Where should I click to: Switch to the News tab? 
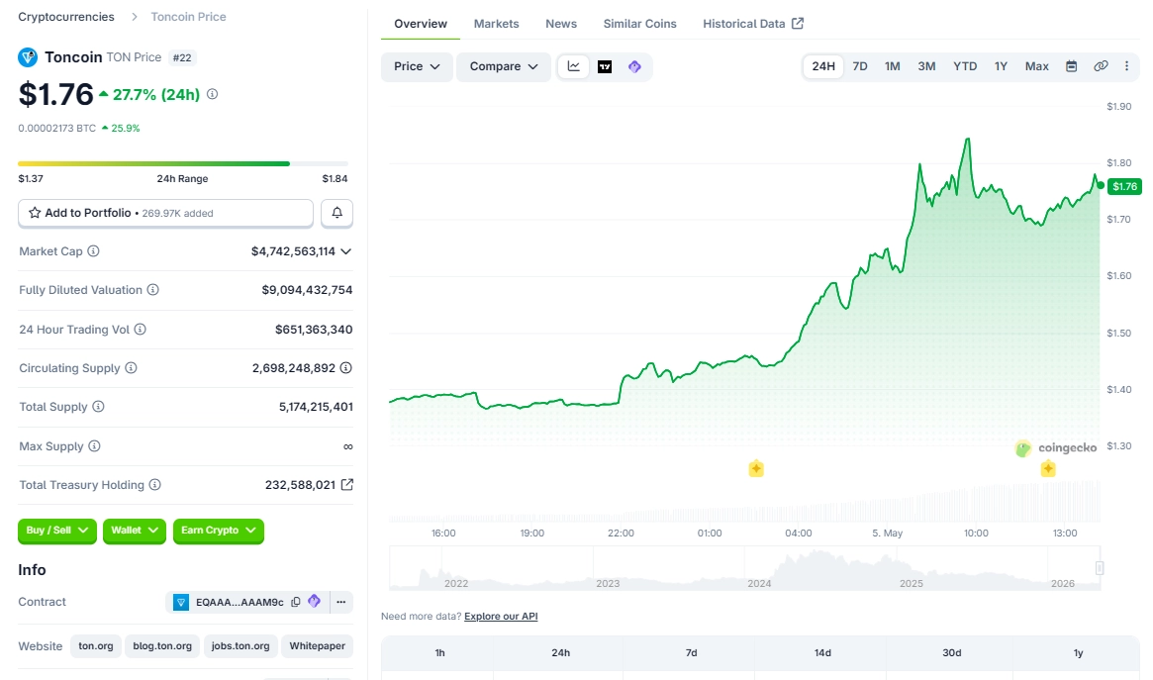pos(561,24)
